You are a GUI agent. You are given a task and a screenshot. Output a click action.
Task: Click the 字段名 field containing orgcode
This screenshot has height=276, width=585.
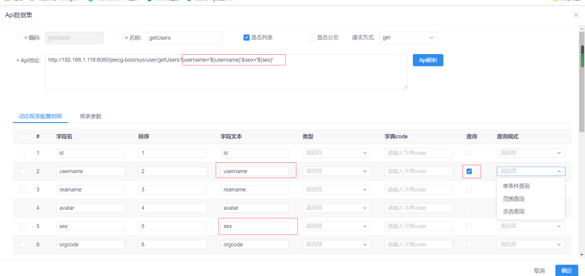90,245
